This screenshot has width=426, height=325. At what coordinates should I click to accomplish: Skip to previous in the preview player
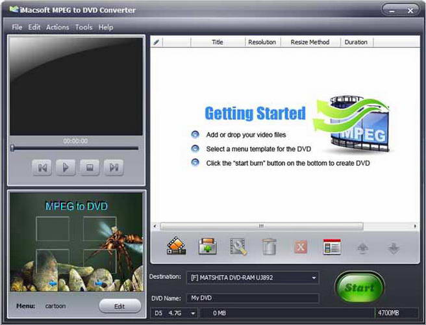[x=42, y=167]
